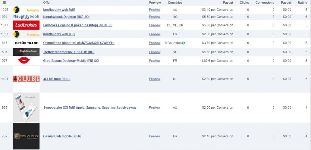Open the IamNaughty web [AU] offer link

point(59,10)
